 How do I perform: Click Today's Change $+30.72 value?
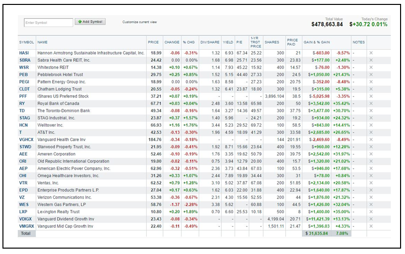point(360,24)
